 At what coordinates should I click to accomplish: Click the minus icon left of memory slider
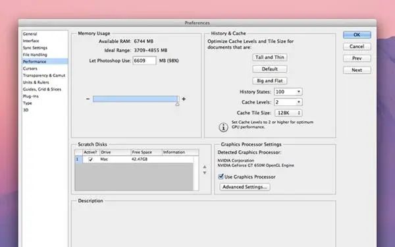[x=88, y=99]
